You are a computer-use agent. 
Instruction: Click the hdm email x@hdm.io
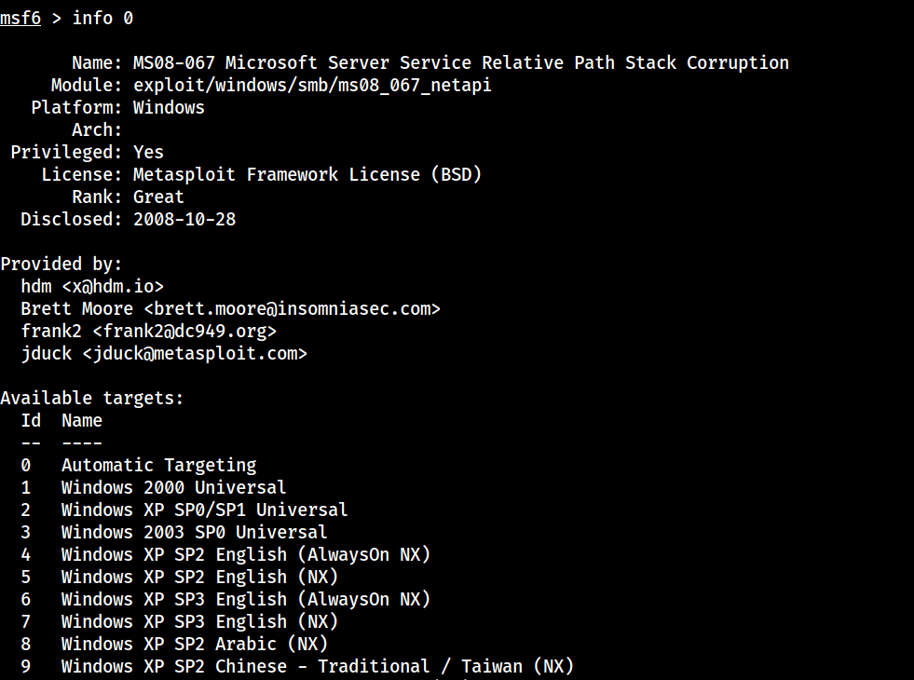[119, 286]
